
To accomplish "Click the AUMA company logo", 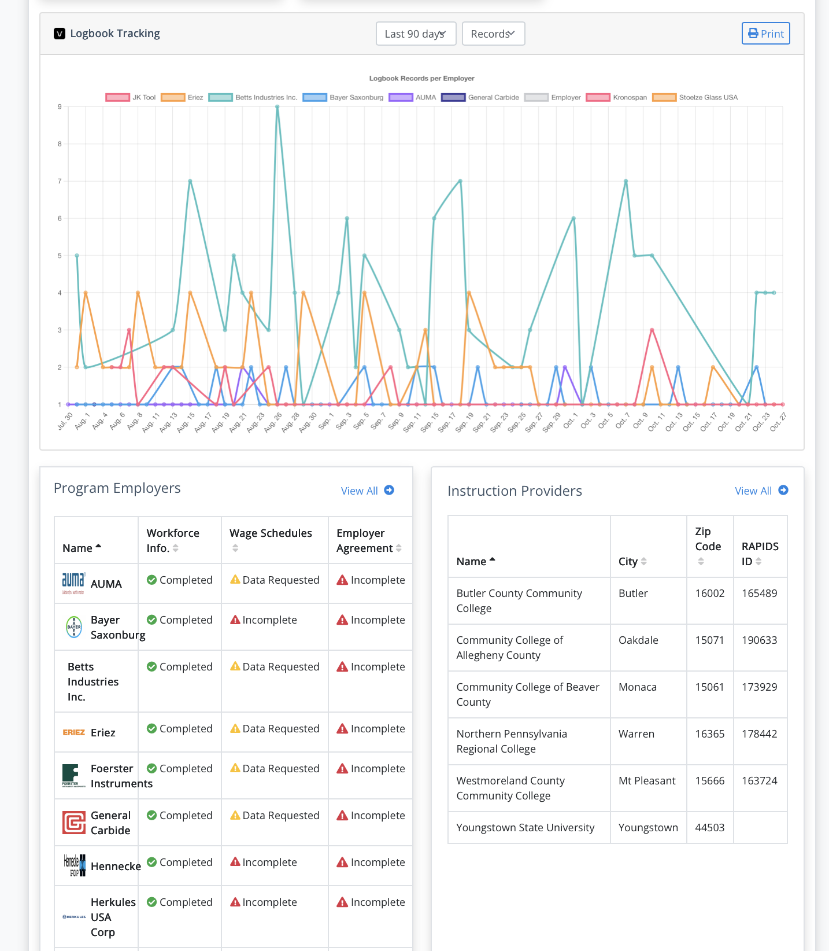I will coord(73,583).
